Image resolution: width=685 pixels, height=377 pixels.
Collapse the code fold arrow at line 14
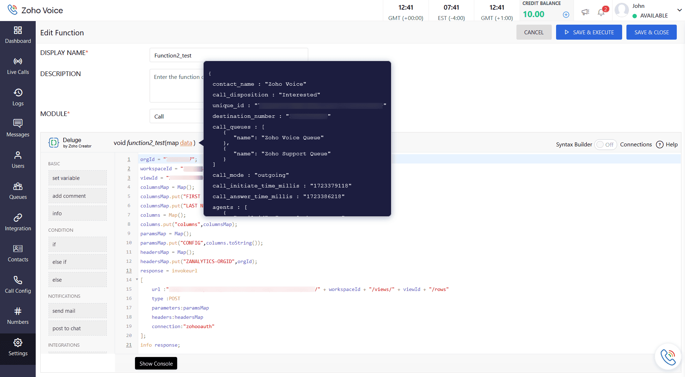pos(137,280)
